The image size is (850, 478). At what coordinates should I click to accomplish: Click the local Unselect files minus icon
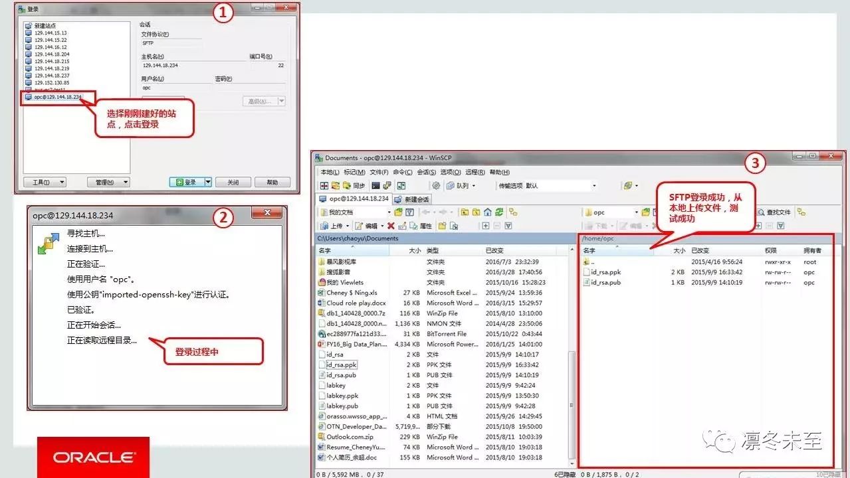[x=497, y=226]
